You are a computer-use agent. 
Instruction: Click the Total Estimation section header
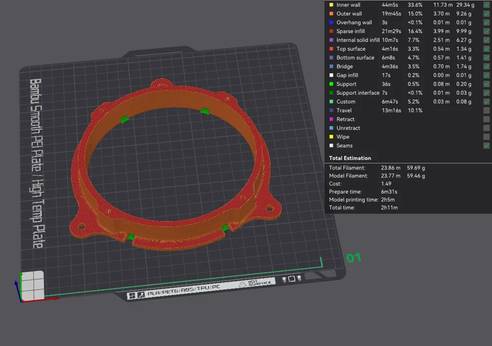[350, 158]
